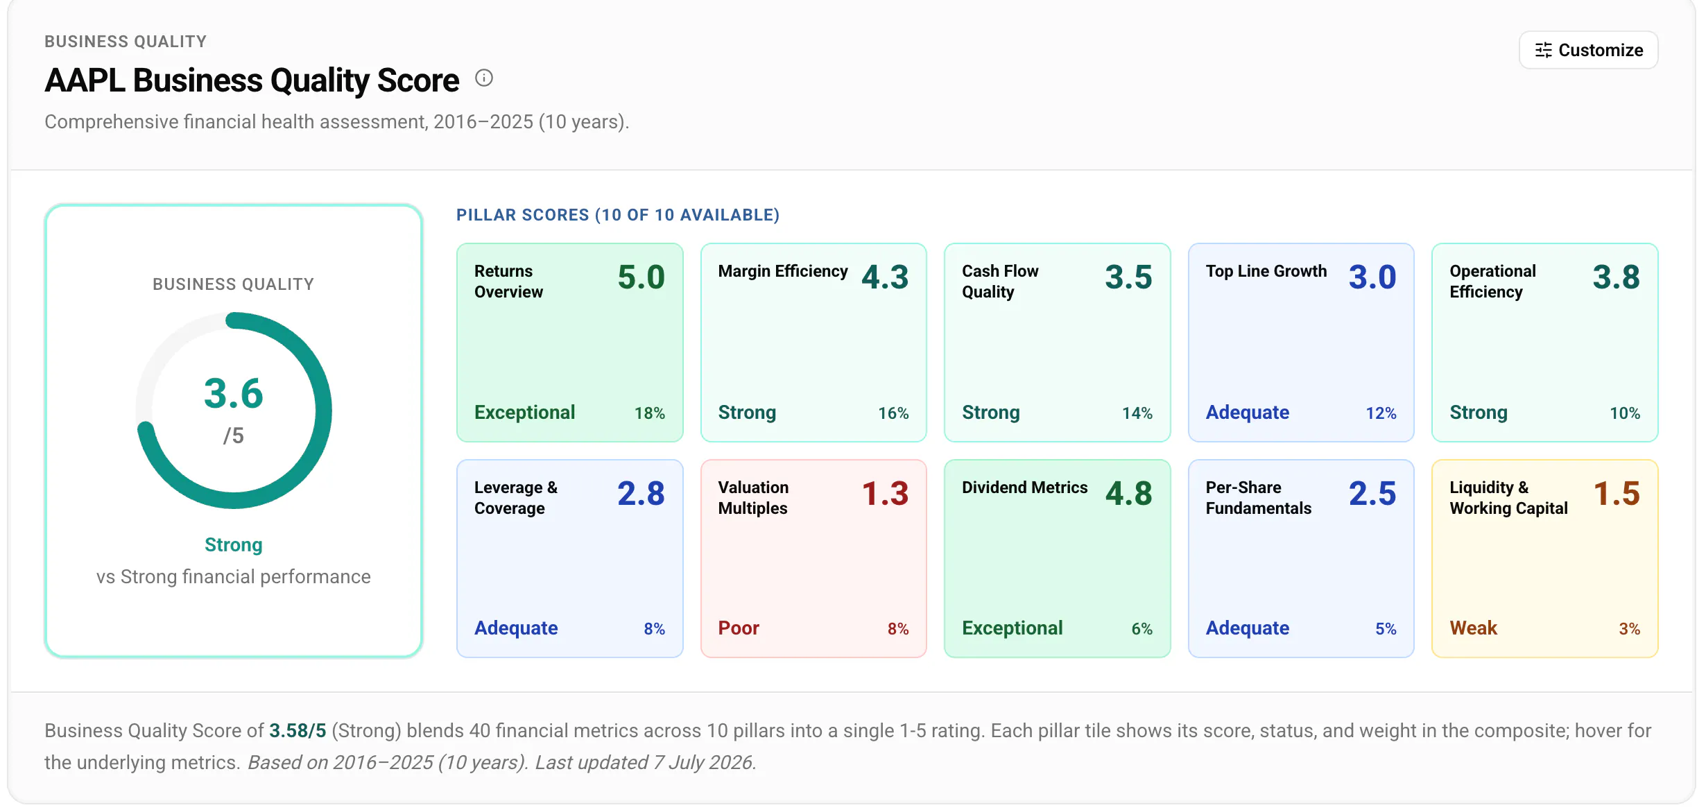The image size is (1706, 810).
Task: Select the Margin Efficiency pillar tile
Action: coord(813,343)
